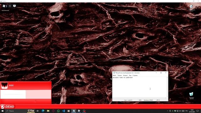The image size is (201, 113).
Task: Open the recycle bin icon on desktop
Action: coord(191,94)
